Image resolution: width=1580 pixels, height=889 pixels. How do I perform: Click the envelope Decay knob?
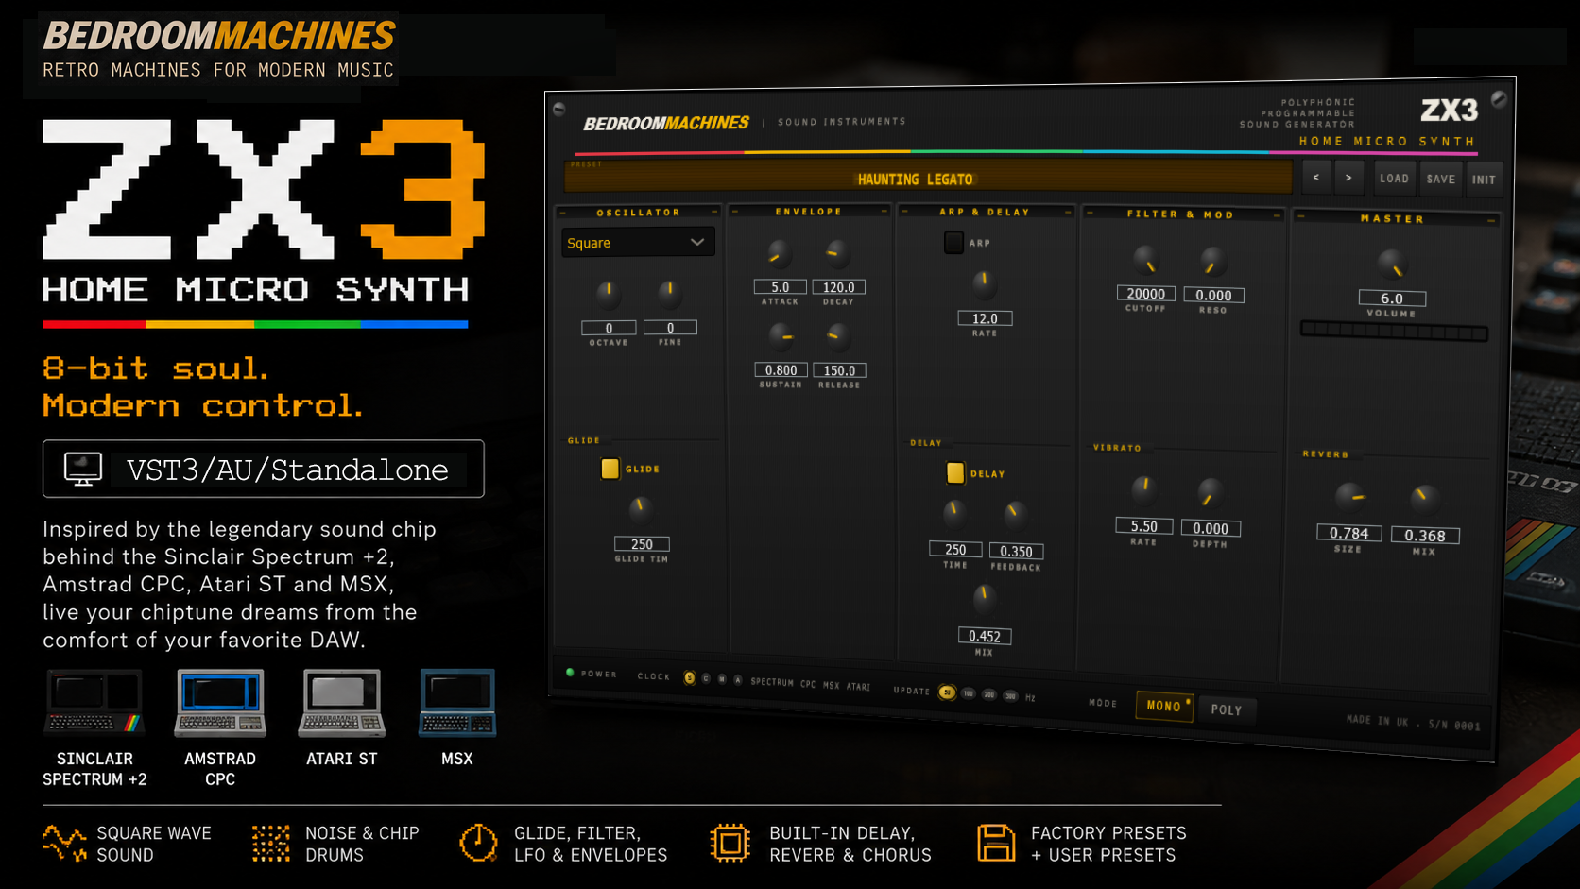coord(836,252)
